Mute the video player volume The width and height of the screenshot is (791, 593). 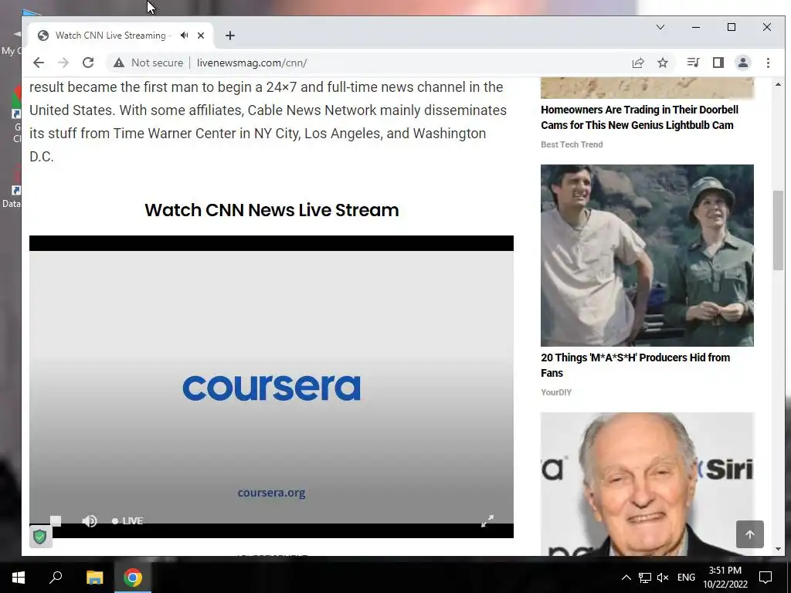point(90,521)
